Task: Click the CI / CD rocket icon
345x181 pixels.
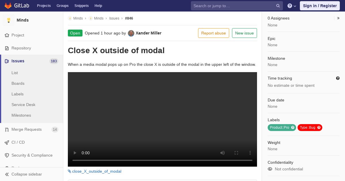Action: pos(7,142)
